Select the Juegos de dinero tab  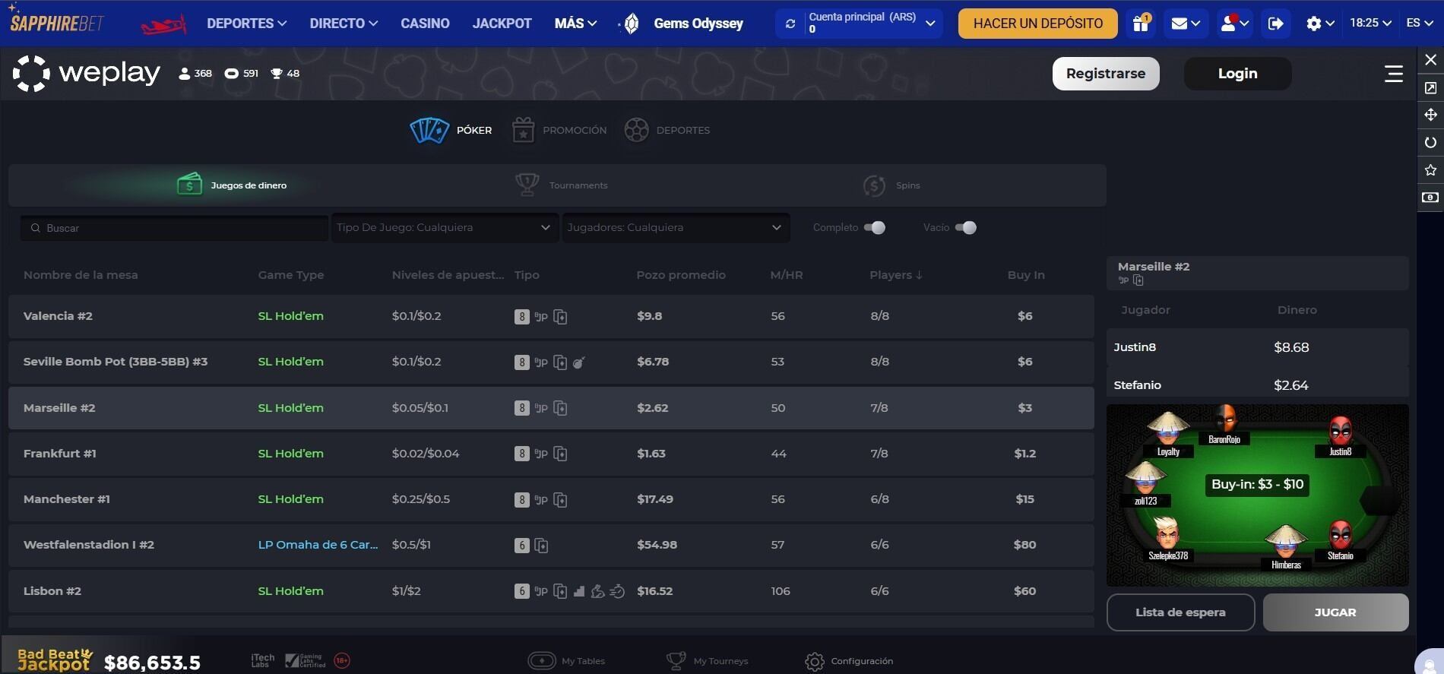click(232, 185)
